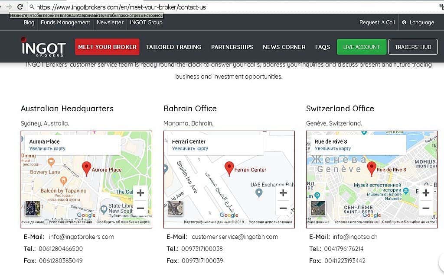444x276 pixels.
Task: Zoom in on the Sydney map
Action: tap(140, 193)
